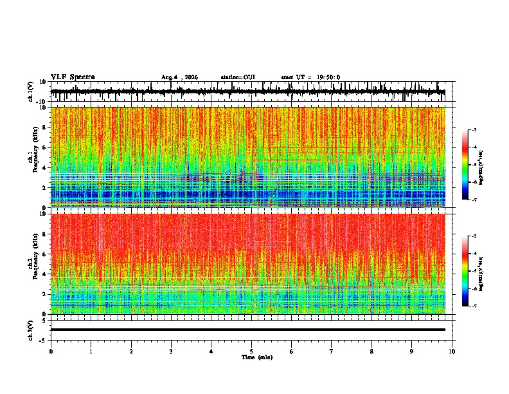Click time axis tick label "9"
This screenshot has height=394, width=509.
coord(411,352)
